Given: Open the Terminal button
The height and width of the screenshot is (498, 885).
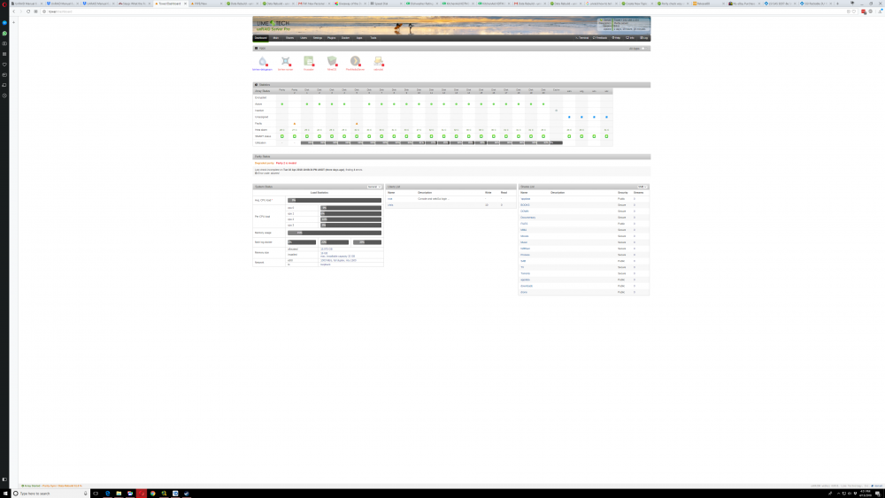Looking at the screenshot, I should 582,38.
